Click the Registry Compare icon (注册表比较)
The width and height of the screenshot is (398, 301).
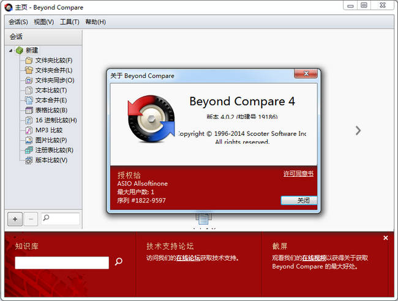pyautogui.click(x=29, y=150)
